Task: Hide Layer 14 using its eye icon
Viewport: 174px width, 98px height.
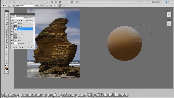Action: [12, 29]
